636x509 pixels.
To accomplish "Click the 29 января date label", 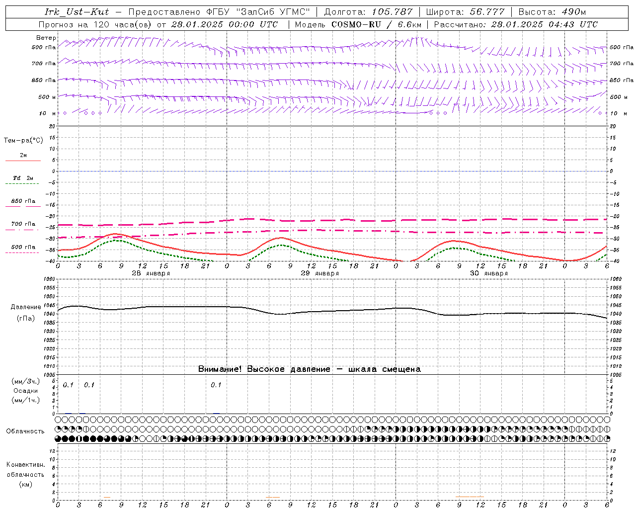I will pos(320,273).
